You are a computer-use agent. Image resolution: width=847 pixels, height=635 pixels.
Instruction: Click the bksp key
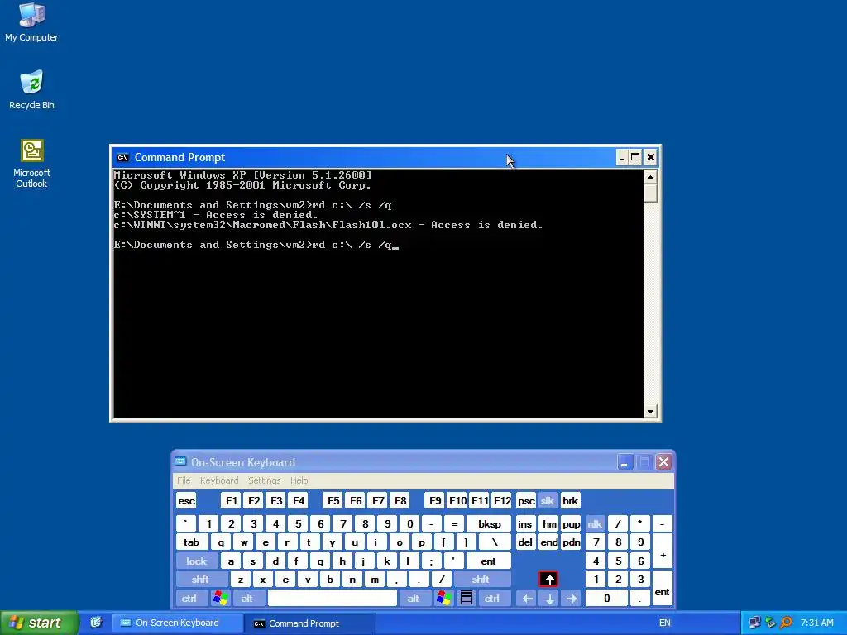tap(489, 523)
